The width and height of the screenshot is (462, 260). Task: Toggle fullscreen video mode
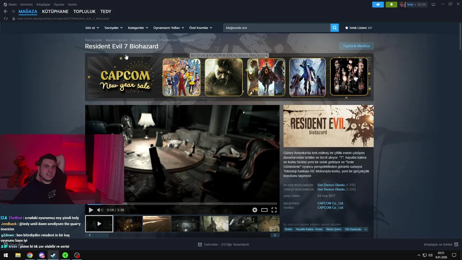274,210
